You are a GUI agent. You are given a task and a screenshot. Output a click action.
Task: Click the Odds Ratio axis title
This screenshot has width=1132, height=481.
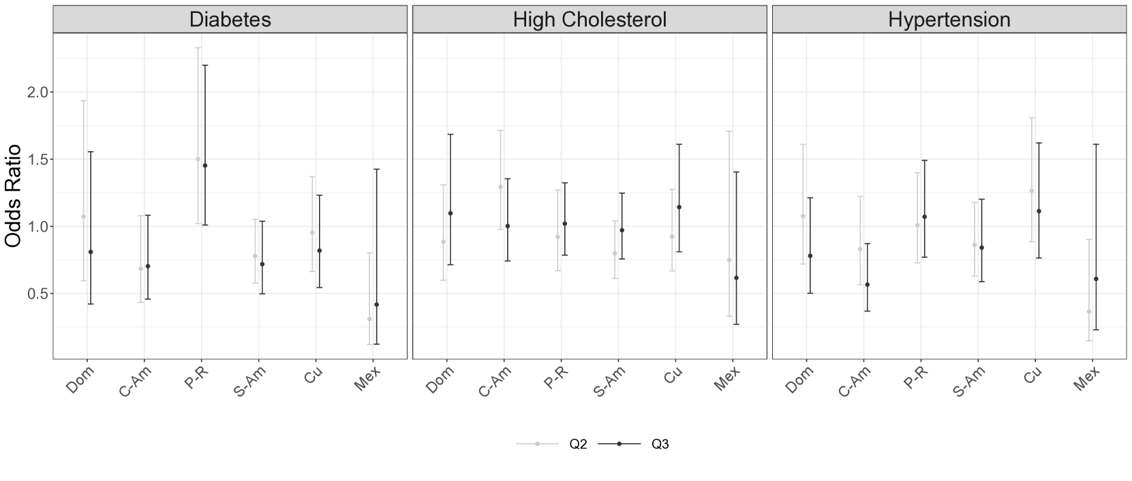coord(14,196)
